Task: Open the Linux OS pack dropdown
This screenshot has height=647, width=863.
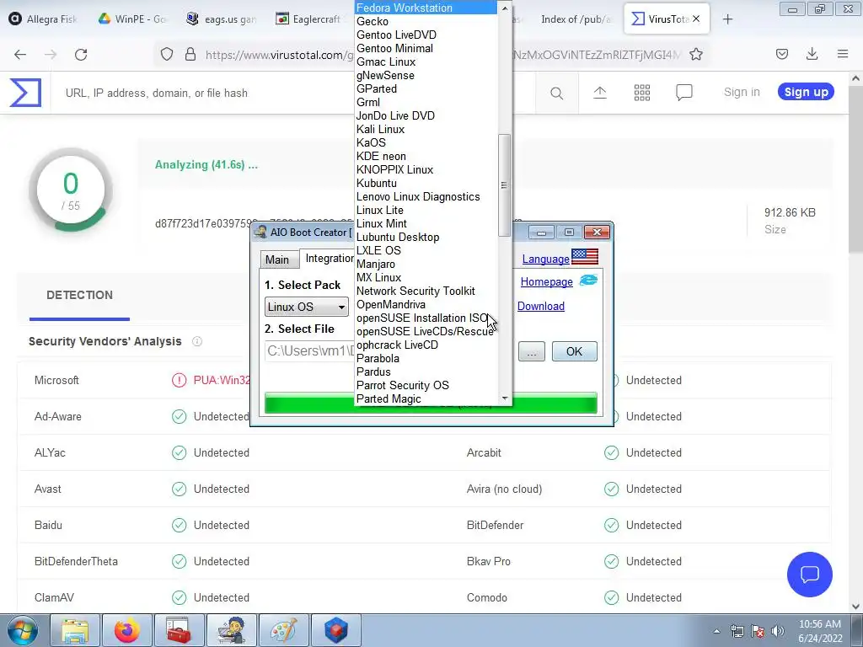Action: [x=307, y=307]
